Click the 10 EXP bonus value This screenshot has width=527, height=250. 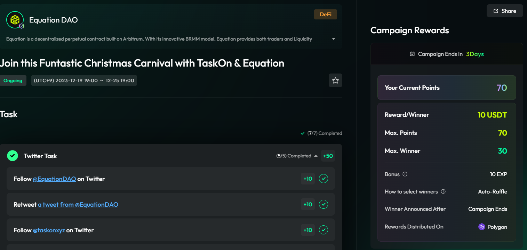498,174
